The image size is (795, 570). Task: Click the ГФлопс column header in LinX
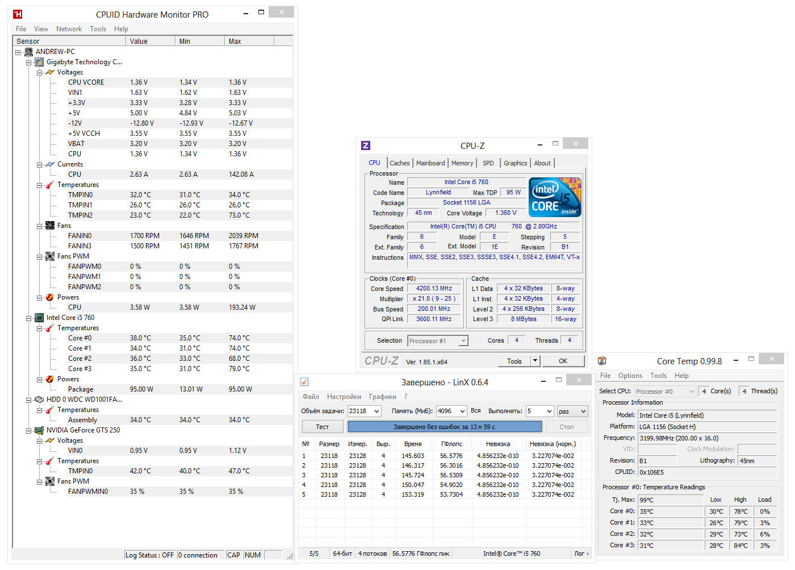tap(451, 444)
